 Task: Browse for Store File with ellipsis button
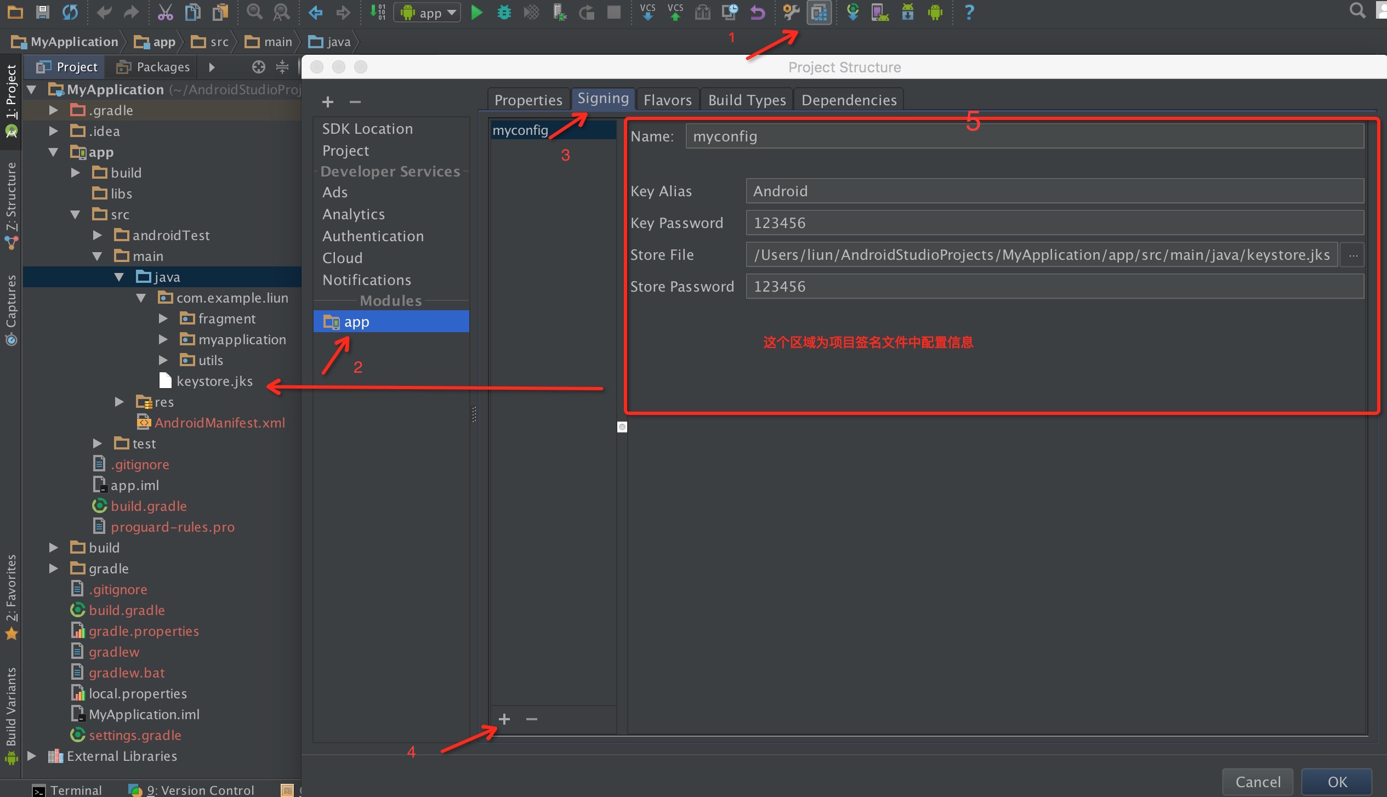1352,255
